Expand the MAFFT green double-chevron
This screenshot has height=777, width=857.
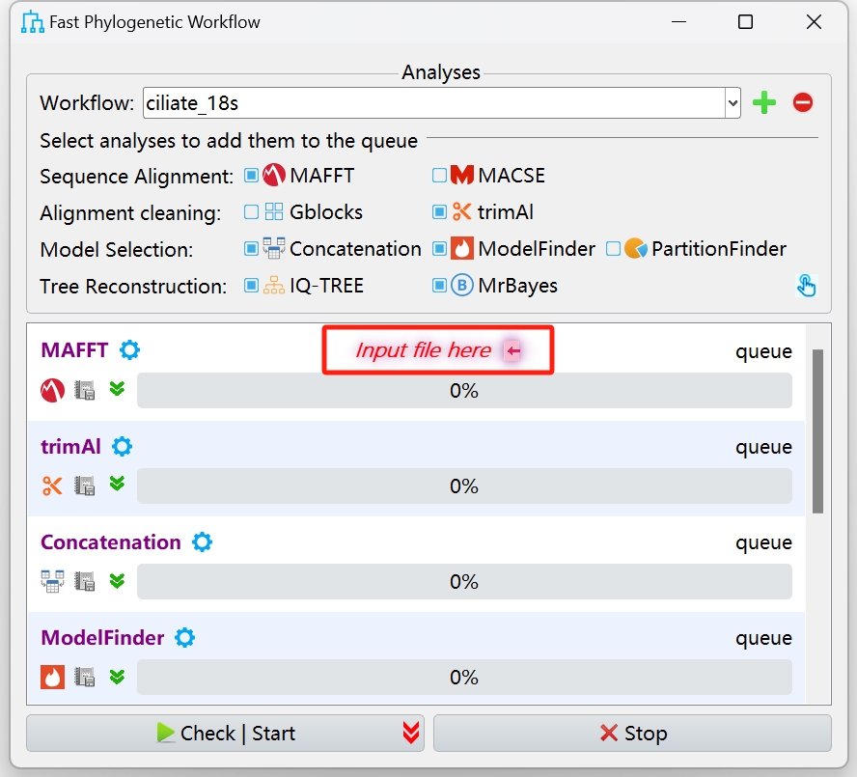(x=117, y=390)
